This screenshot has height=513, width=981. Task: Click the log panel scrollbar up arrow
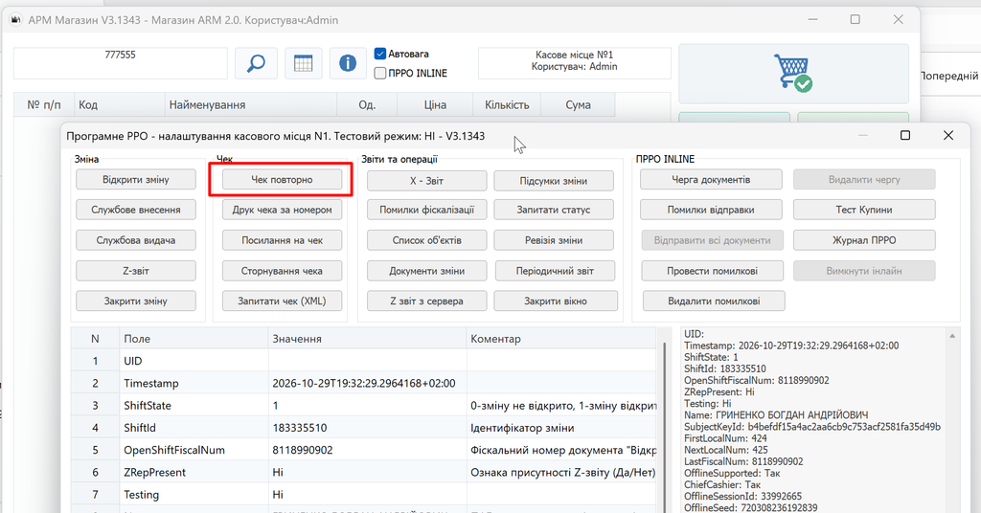(x=952, y=336)
